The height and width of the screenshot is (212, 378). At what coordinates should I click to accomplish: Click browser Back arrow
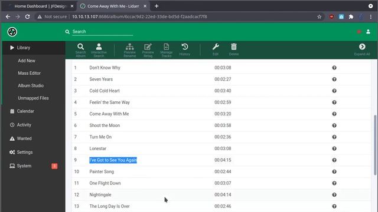tap(8, 16)
